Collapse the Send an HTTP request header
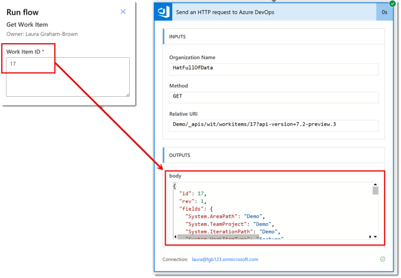The width and height of the screenshot is (401, 278). [274, 12]
